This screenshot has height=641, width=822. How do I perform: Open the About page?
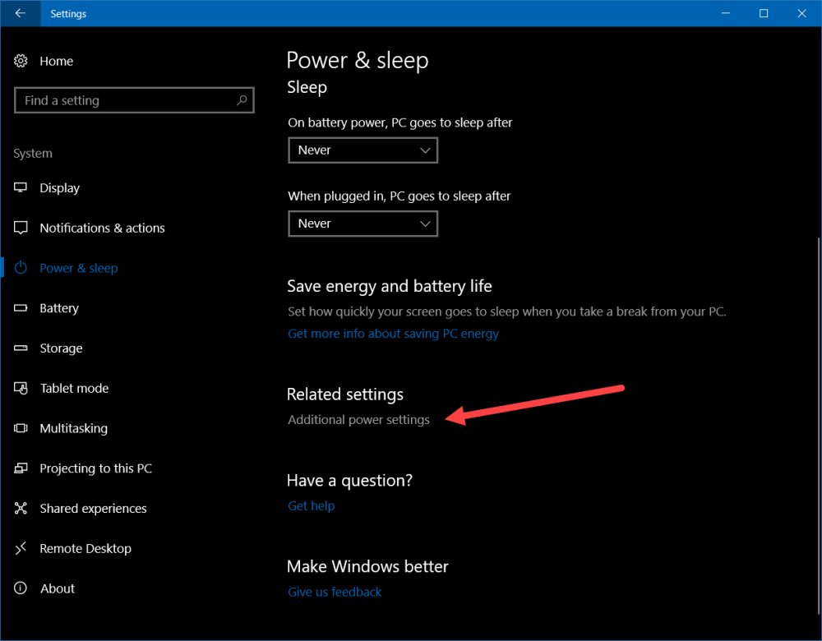coord(58,588)
